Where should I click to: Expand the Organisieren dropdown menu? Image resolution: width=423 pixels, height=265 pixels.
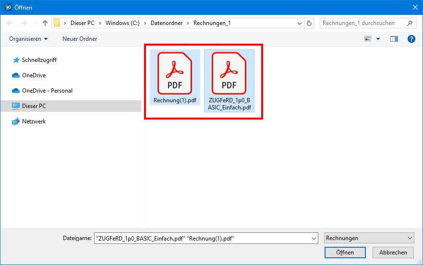[x=28, y=39]
